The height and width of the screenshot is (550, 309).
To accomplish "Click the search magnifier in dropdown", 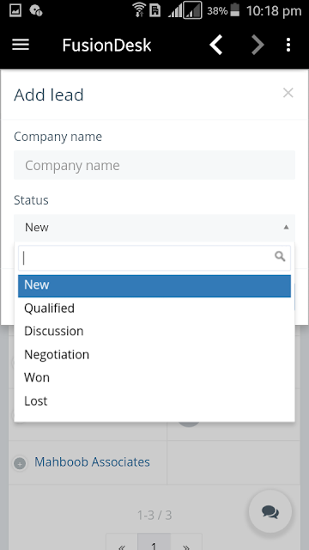I will click(x=280, y=256).
